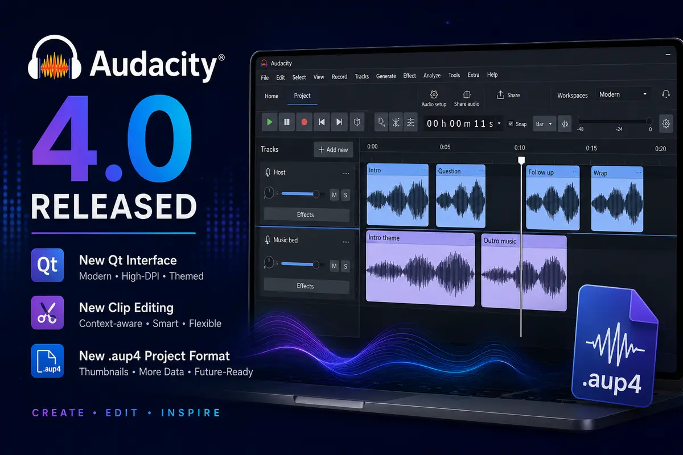
Task: Click the 0:15 mark on the ruler
Action: click(591, 148)
